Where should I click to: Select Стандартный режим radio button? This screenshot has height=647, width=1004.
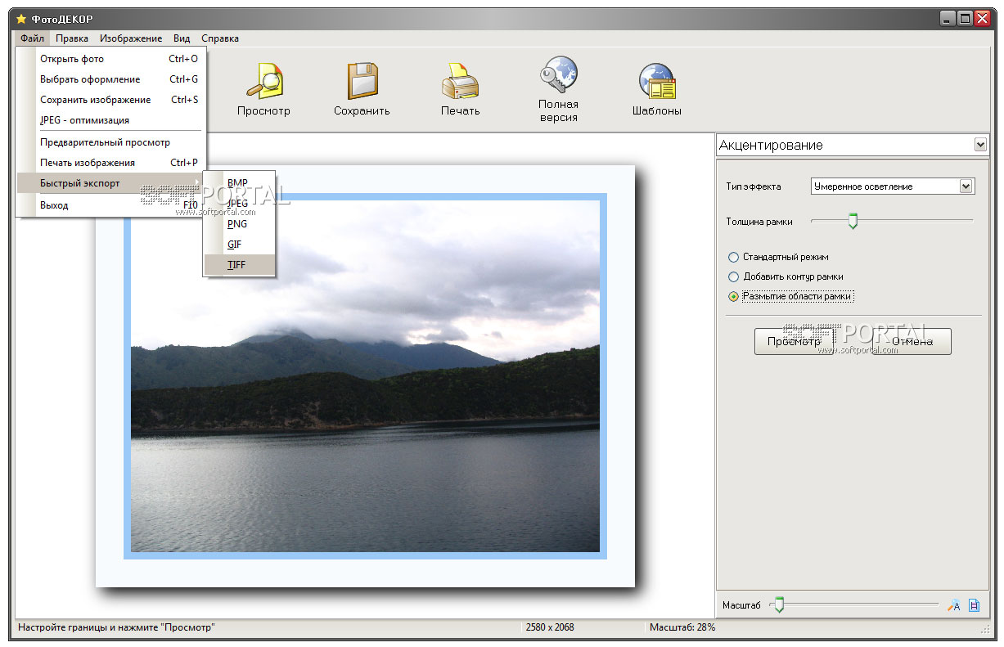(x=733, y=258)
